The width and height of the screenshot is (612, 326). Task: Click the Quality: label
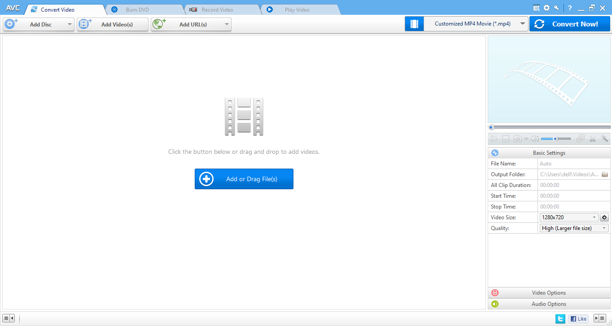click(500, 228)
